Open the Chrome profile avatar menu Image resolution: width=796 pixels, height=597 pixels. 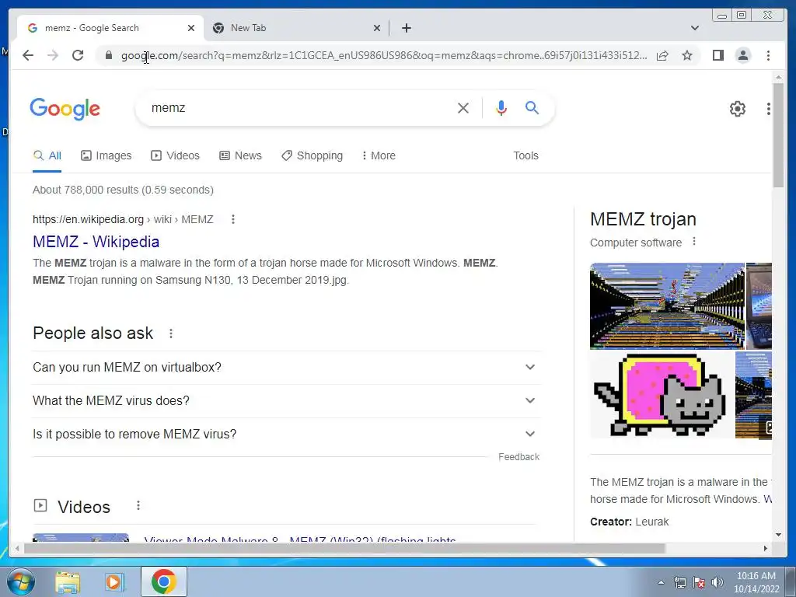click(x=742, y=55)
